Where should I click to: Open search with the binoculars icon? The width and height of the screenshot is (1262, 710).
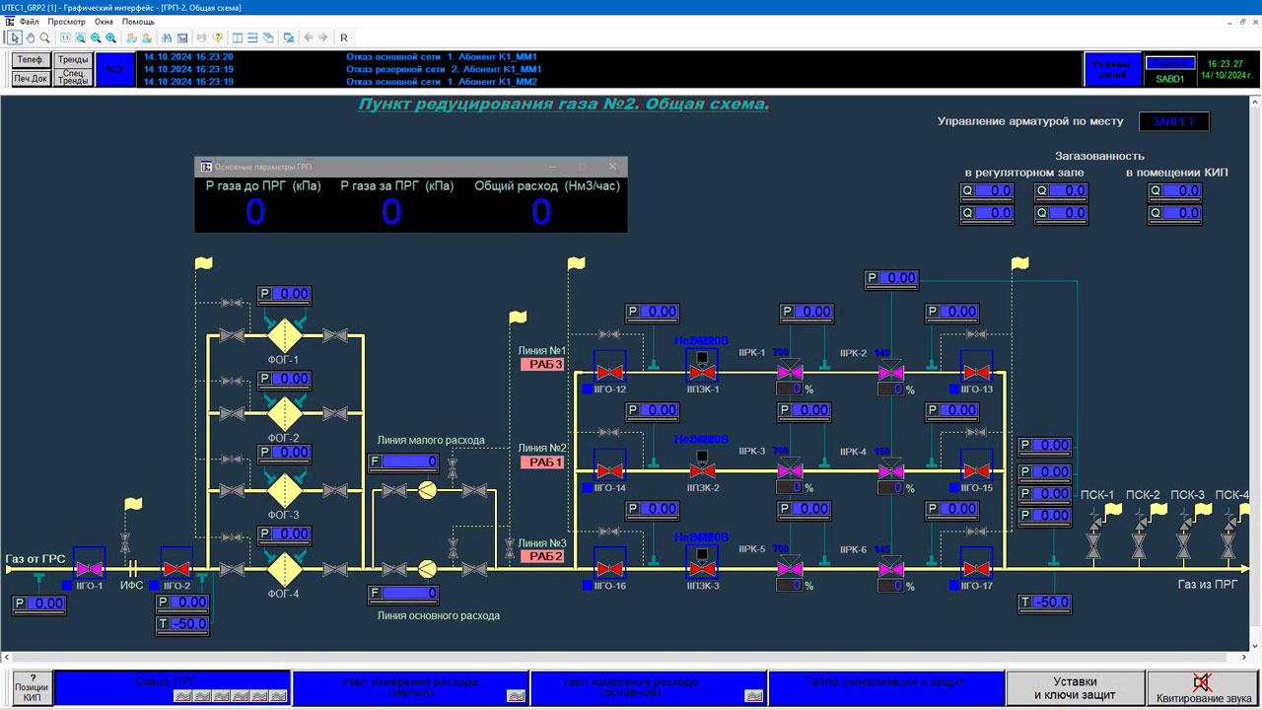click(167, 37)
